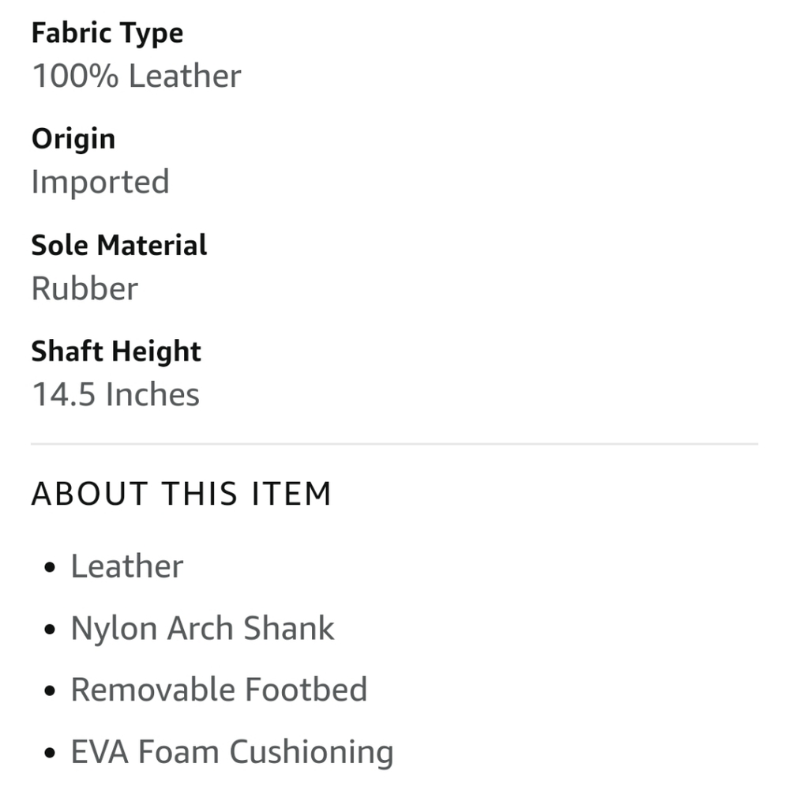Click the bullet dot beside Leather

pyautogui.click(x=50, y=567)
